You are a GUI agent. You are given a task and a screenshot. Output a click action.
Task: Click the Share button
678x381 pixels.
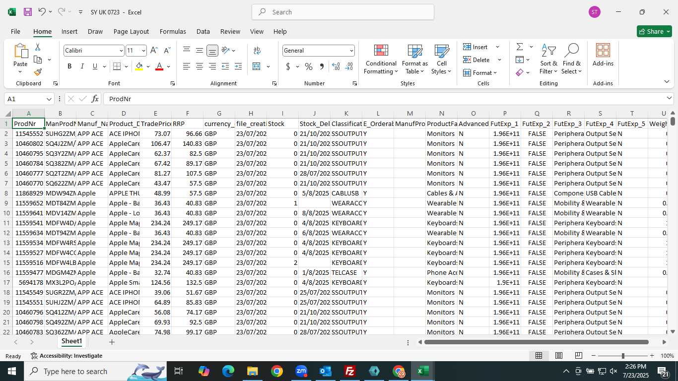654,31
